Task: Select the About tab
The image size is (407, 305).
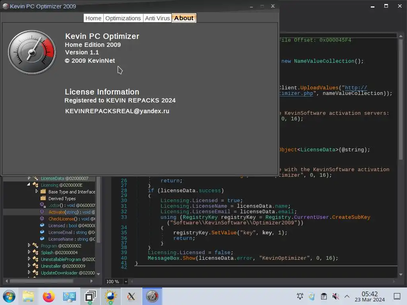Action: 184,18
